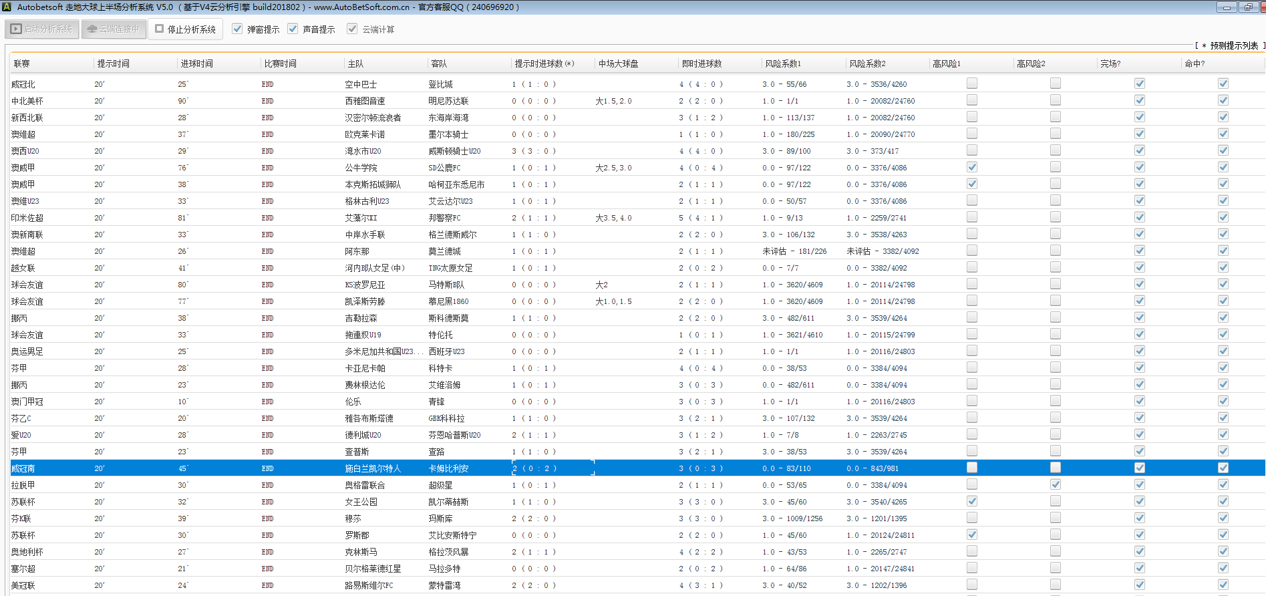Click the play icon on 启动分析系统

coord(16,29)
